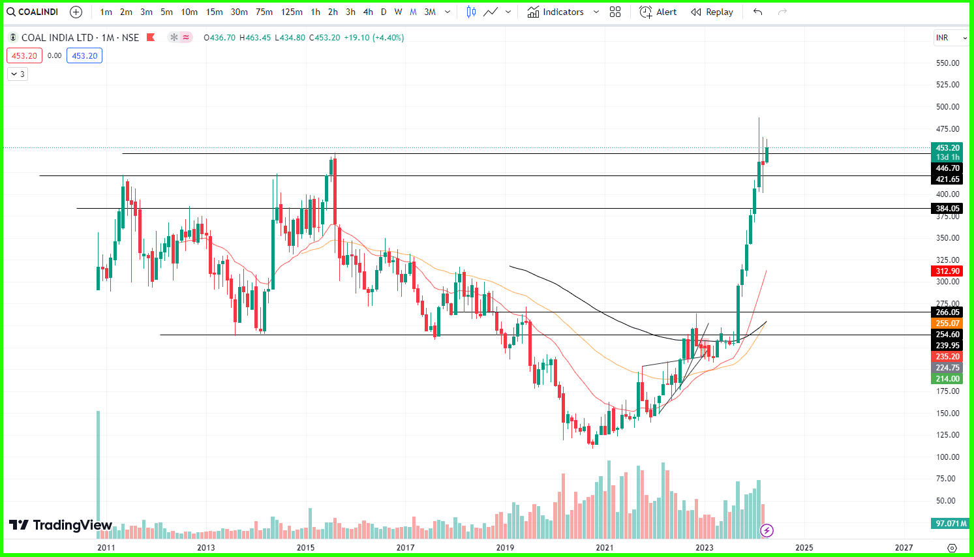
Task: Click the green 214.00 price label
Action: click(x=947, y=379)
